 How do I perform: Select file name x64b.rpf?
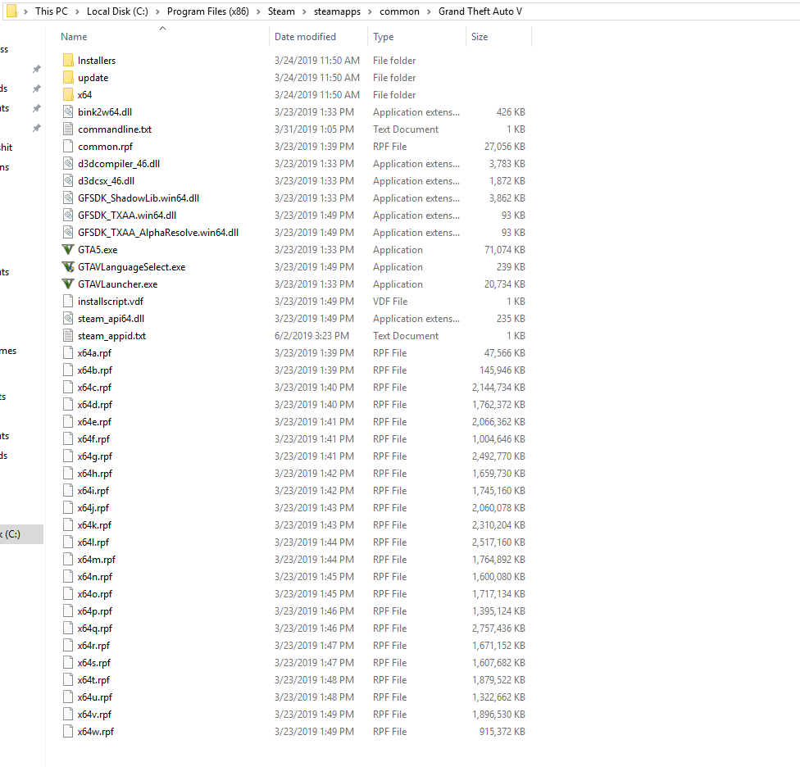[x=95, y=370]
